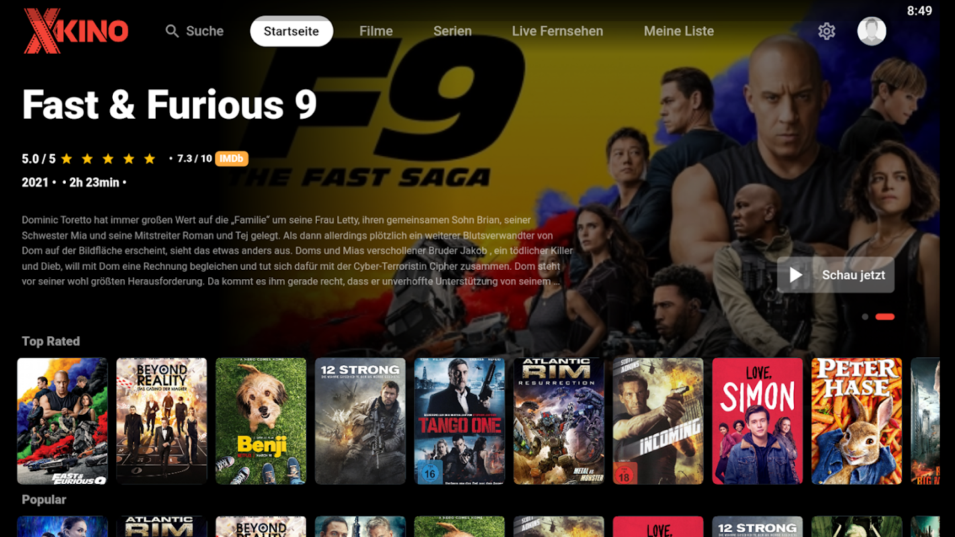
Task: Open the Tango One poster
Action: pyautogui.click(x=459, y=421)
